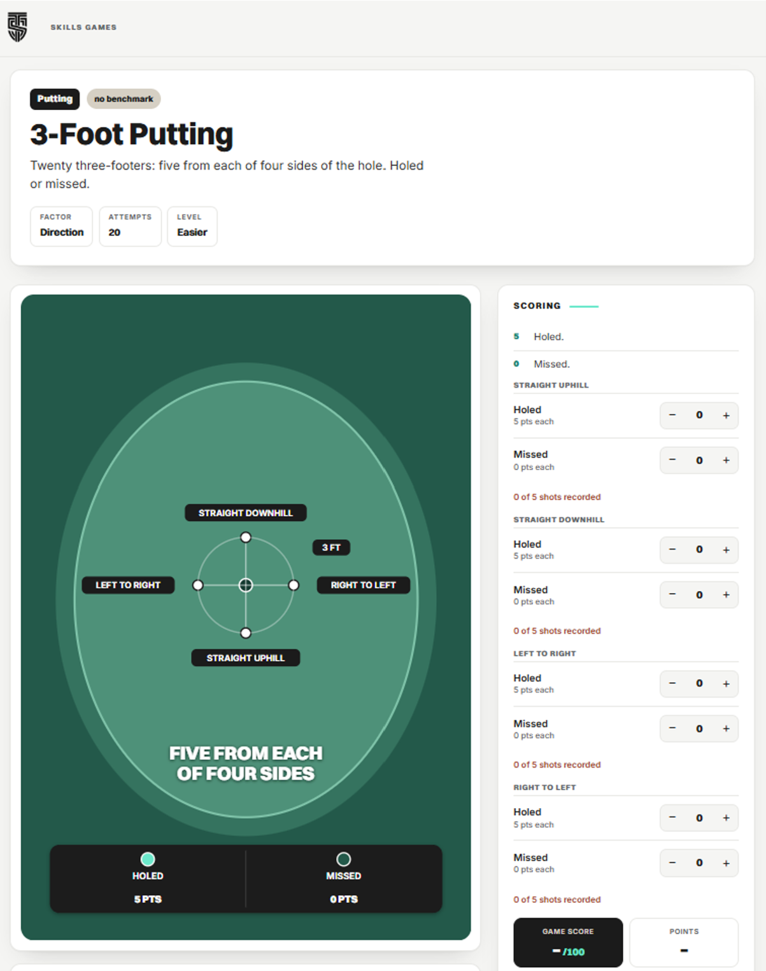Click '5 PTS' in the legend
Image resolution: width=766 pixels, height=971 pixels.
tap(148, 899)
